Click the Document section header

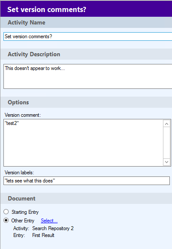[x=86, y=198]
